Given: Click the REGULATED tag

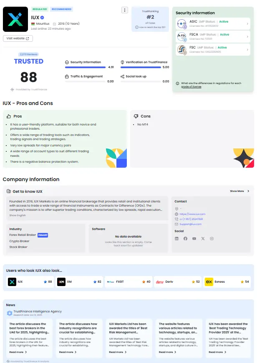Looking at the screenshot, I should tap(40, 9).
